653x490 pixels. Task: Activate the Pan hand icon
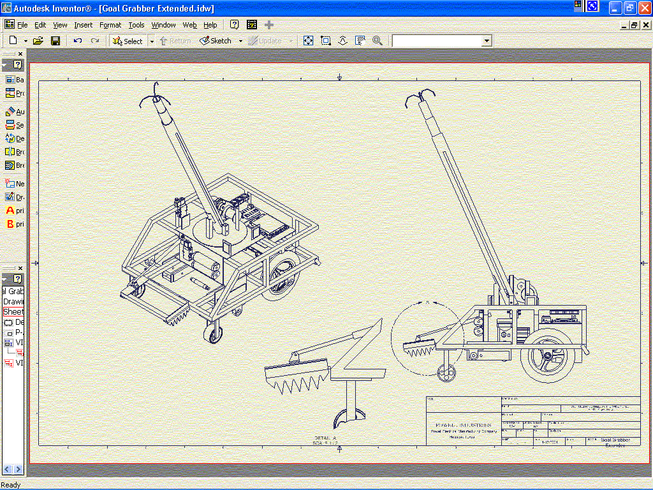click(x=360, y=40)
